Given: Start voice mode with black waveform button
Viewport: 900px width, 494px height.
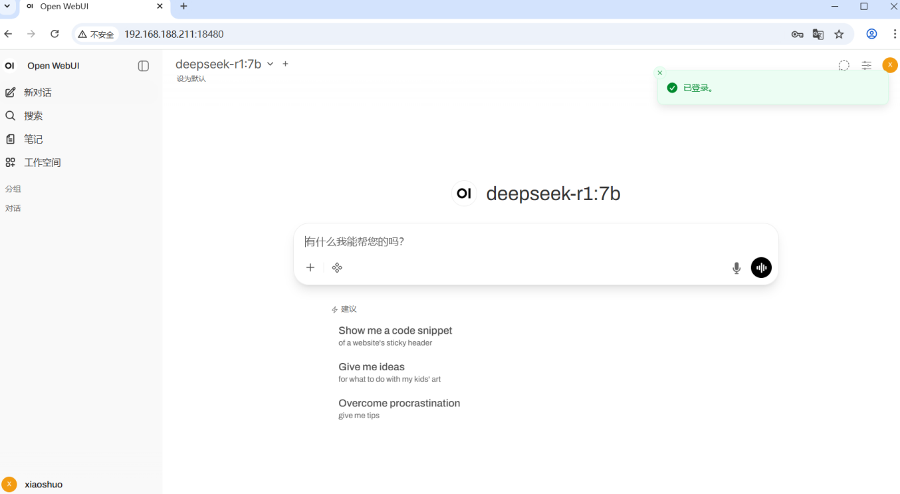Looking at the screenshot, I should coord(761,267).
